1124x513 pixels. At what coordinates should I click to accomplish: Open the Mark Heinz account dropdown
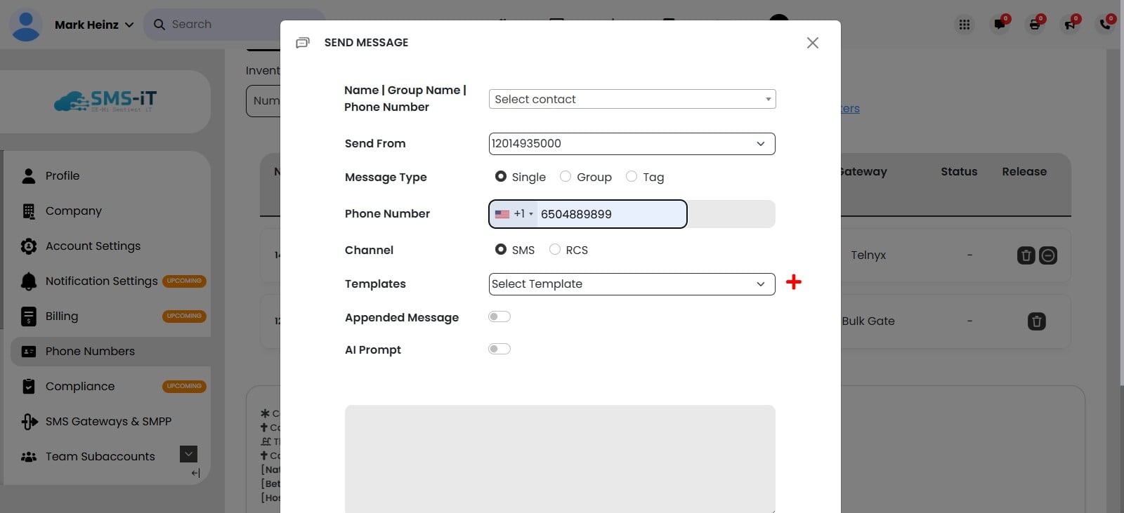(94, 25)
